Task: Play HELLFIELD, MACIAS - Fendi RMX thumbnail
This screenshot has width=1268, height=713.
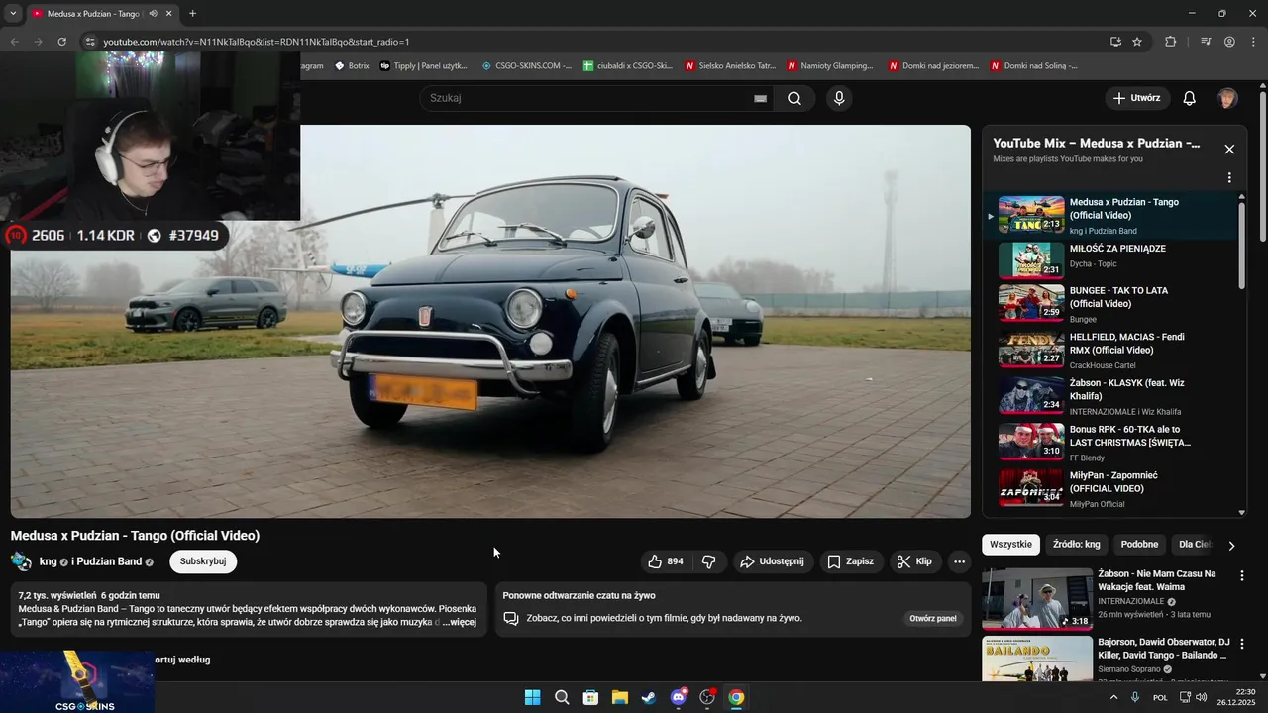Action: (x=1031, y=350)
